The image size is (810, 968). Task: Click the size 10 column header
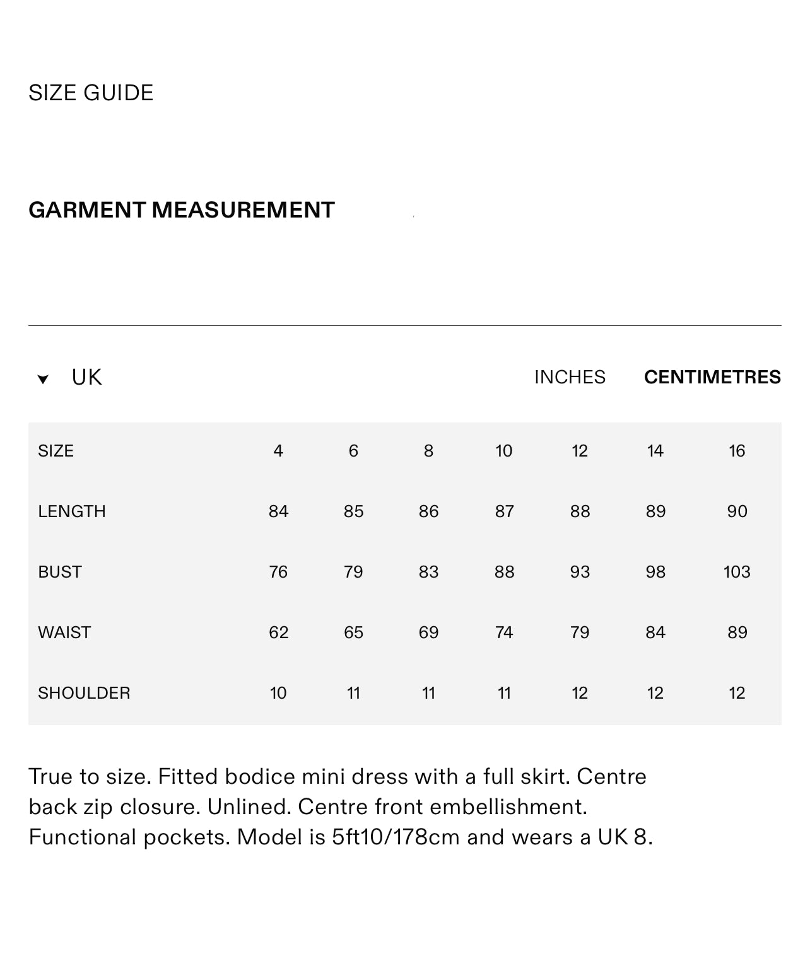tap(503, 451)
